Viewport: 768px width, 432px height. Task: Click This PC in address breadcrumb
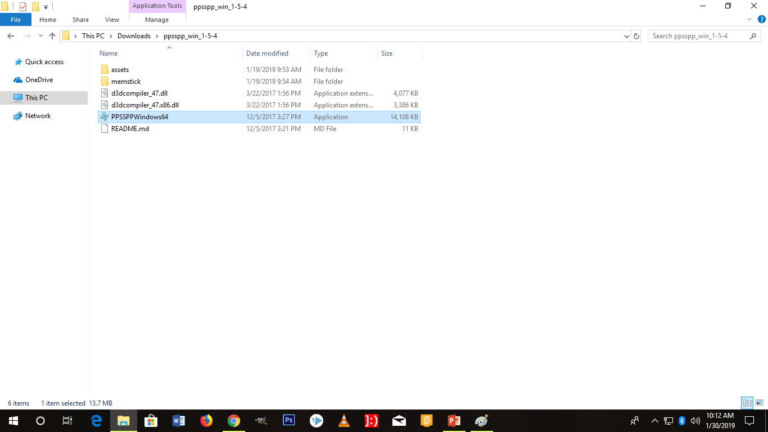93,36
